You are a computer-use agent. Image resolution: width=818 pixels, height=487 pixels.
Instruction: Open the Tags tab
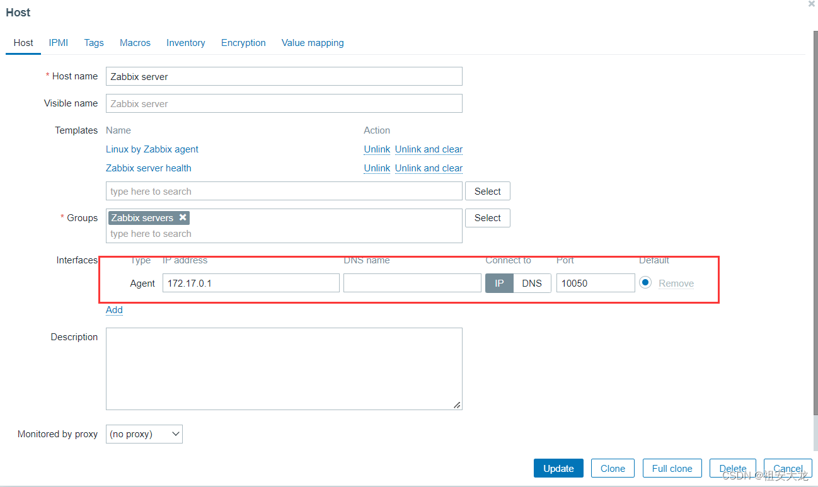(94, 43)
